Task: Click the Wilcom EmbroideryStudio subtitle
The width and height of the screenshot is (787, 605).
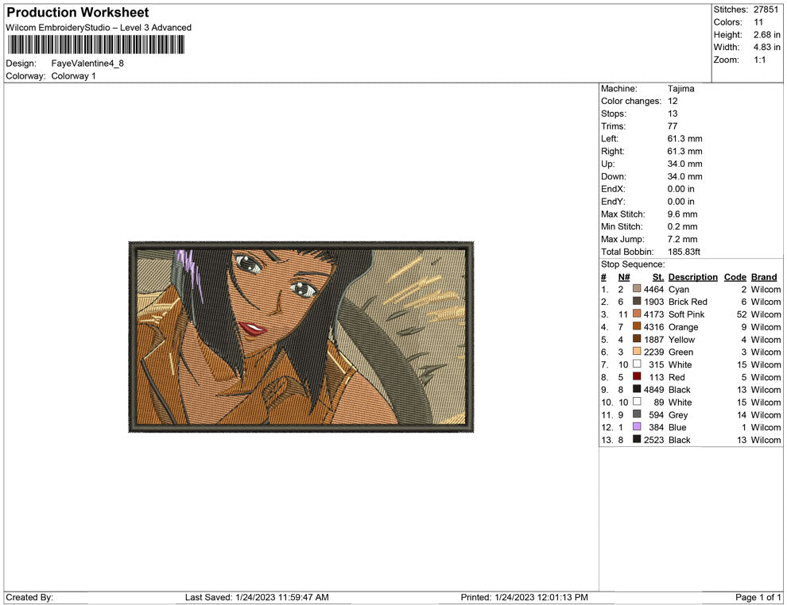Action: click(99, 28)
